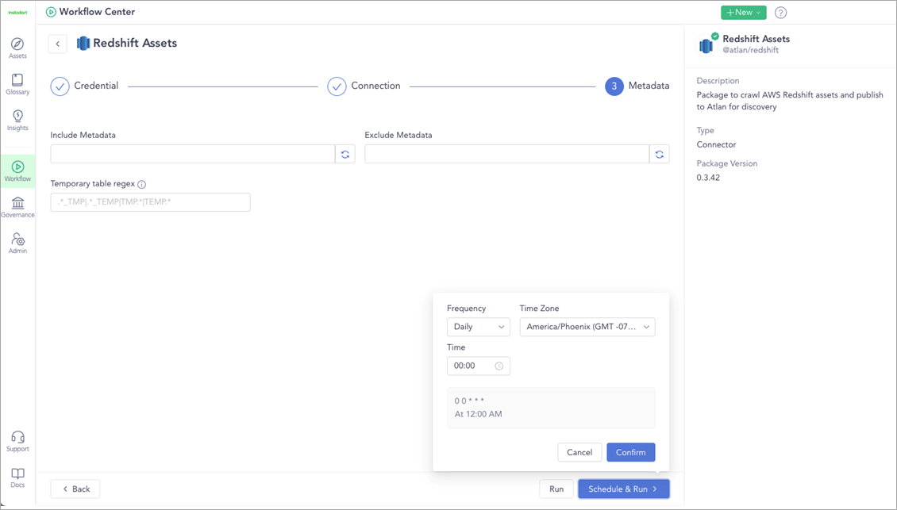The image size is (897, 510).
Task: Open the Time Zone America/Phoenix dropdown
Action: [587, 327]
